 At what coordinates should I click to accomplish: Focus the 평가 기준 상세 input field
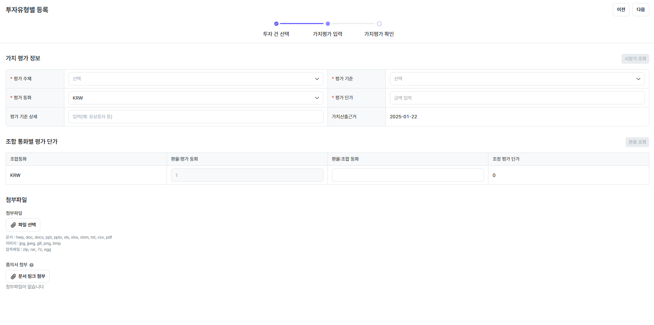tap(196, 117)
